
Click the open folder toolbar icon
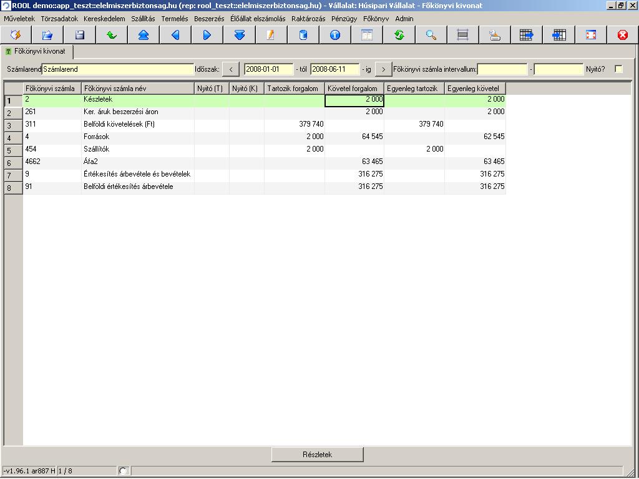pyautogui.click(x=47, y=35)
